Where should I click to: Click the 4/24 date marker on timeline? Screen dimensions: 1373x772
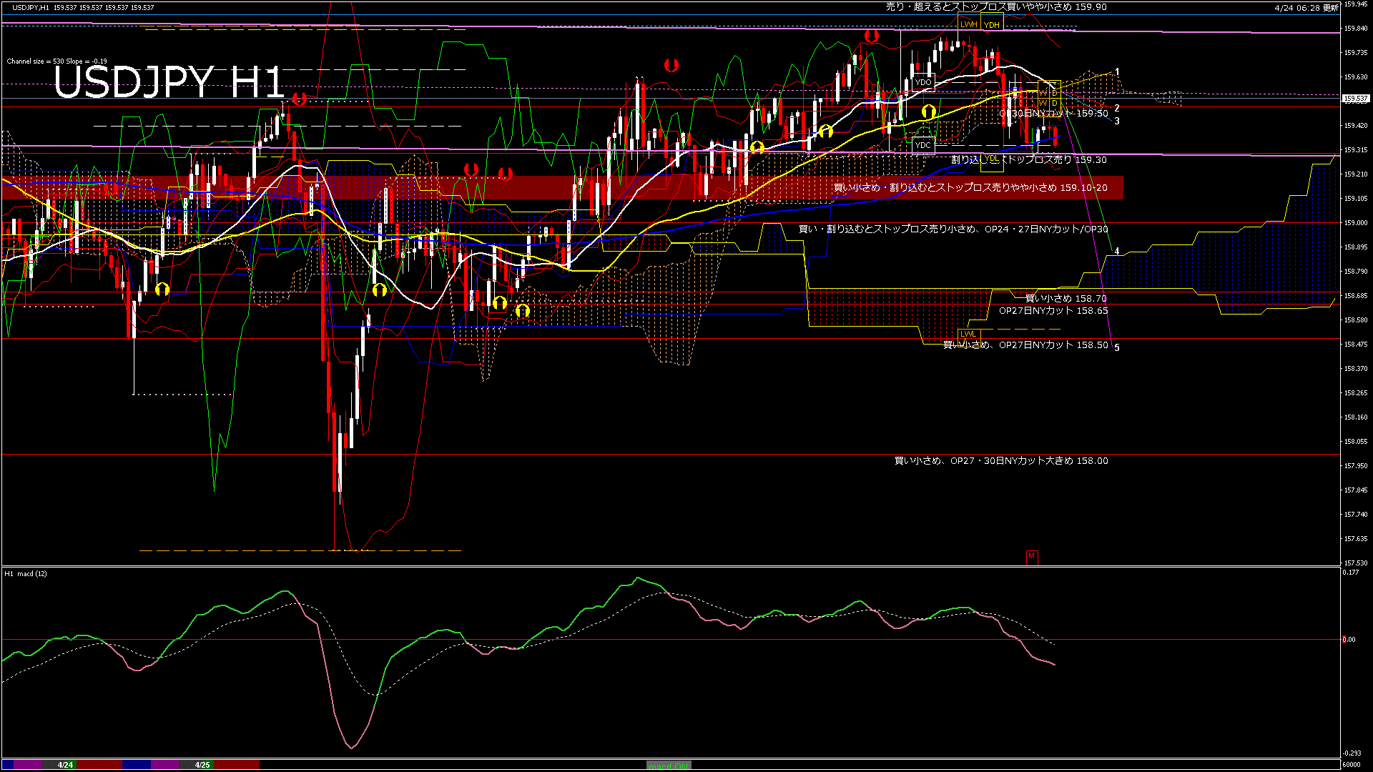65,765
